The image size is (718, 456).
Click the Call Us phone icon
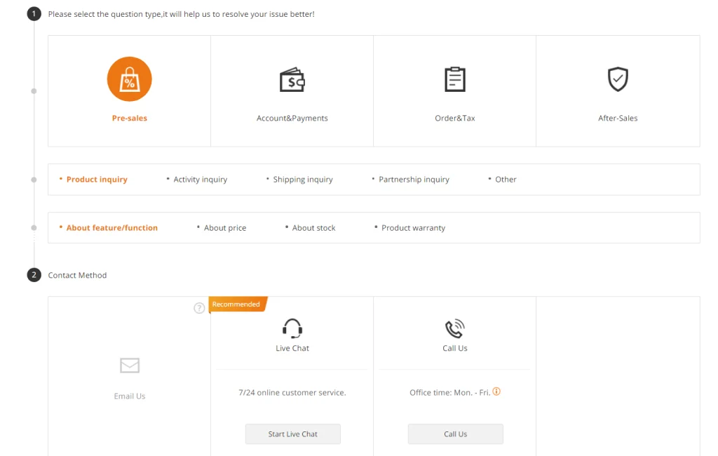click(455, 328)
